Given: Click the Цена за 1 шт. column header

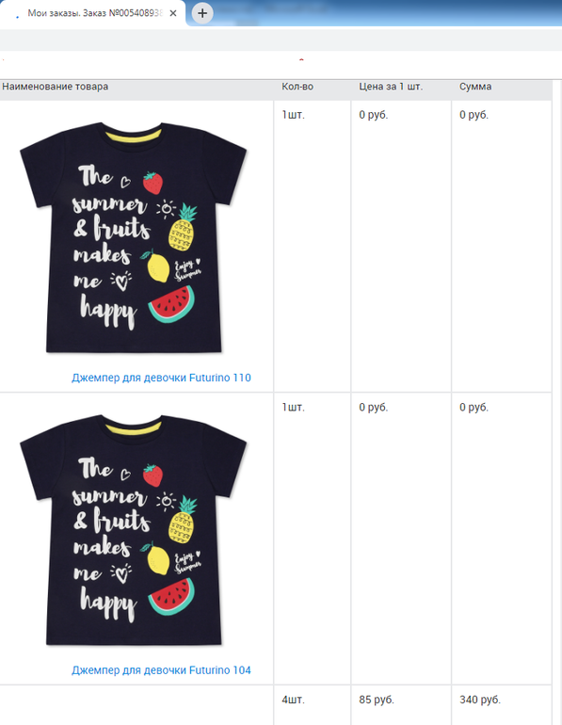Looking at the screenshot, I should click(x=391, y=87).
